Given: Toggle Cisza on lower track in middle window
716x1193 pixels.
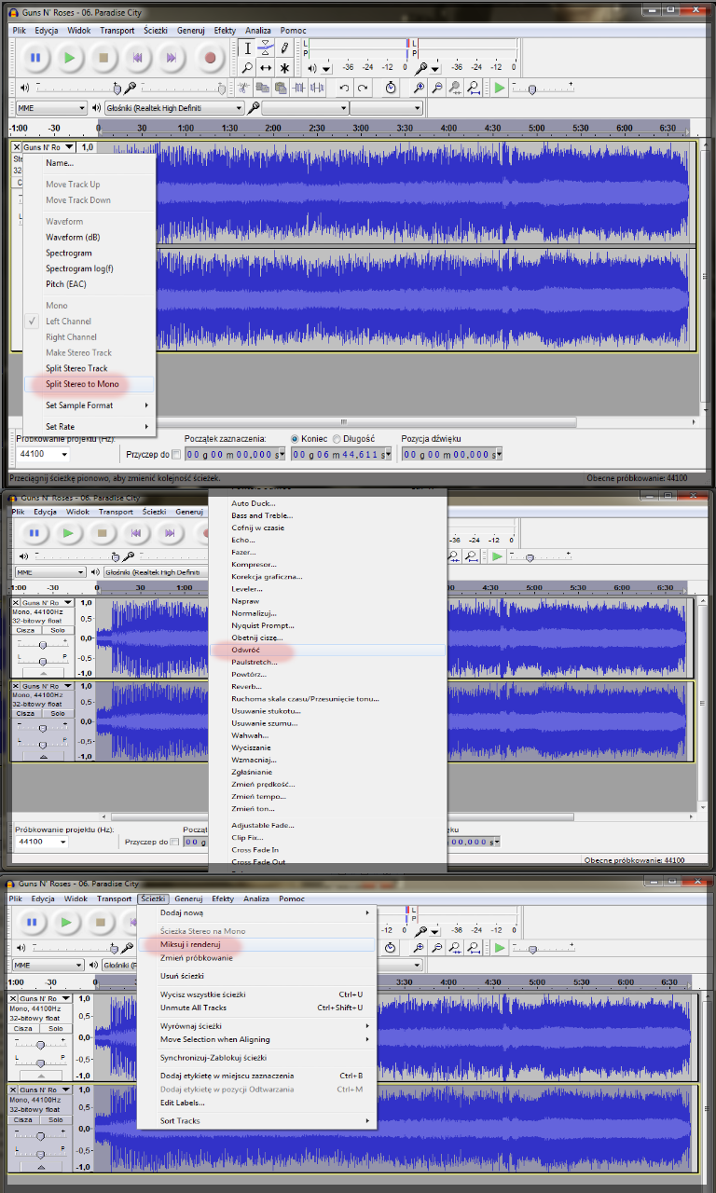Looking at the screenshot, I should pyautogui.click(x=25, y=713).
